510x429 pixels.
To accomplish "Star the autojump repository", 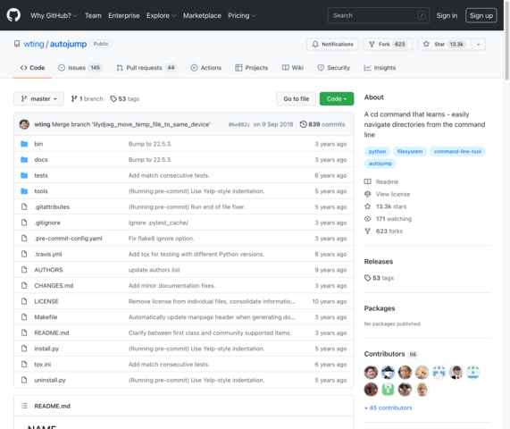I will pyautogui.click(x=444, y=45).
